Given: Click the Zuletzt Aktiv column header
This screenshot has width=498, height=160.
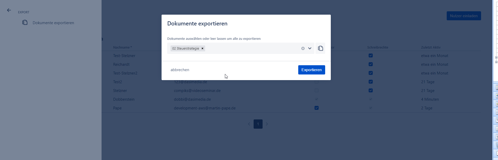Looking at the screenshot, I should tap(431, 47).
